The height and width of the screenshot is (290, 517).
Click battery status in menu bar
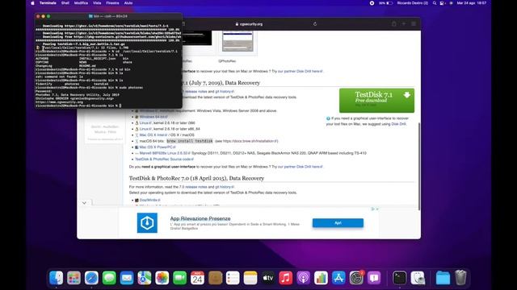tap(386, 3)
